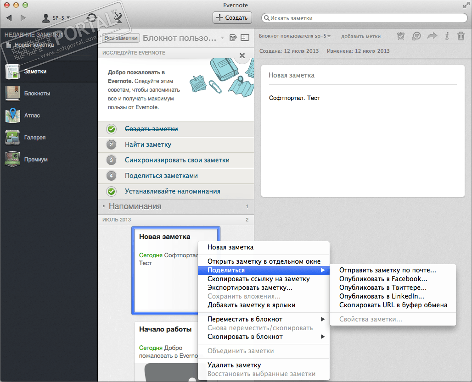Open the SP-5 user account menu
The width and height of the screenshot is (472, 382).
click(56, 18)
